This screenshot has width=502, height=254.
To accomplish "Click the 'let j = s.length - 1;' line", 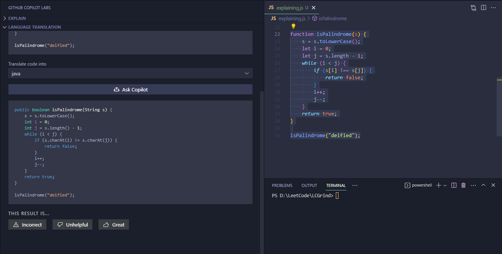I will coord(332,56).
